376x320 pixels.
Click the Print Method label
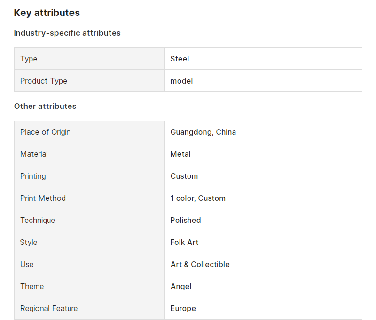tap(43, 198)
